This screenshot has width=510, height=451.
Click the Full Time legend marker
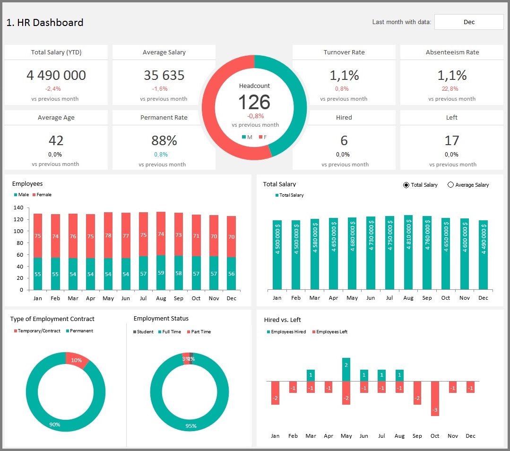click(x=160, y=332)
